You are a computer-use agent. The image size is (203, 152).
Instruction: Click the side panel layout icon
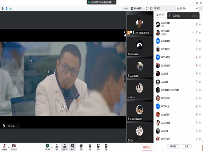click(x=151, y=9)
